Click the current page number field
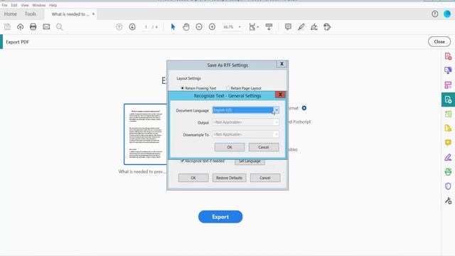455x256 pixels. pyautogui.click(x=146, y=27)
